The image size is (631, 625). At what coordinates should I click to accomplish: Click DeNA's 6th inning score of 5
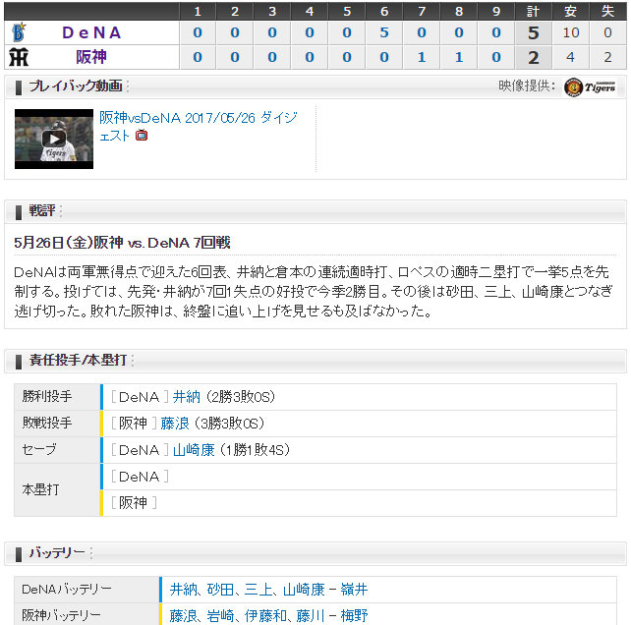(384, 32)
